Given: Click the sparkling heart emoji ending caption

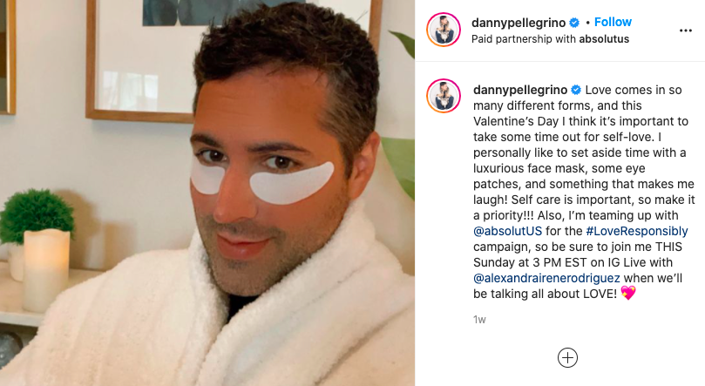Looking at the screenshot, I should pos(628,294).
